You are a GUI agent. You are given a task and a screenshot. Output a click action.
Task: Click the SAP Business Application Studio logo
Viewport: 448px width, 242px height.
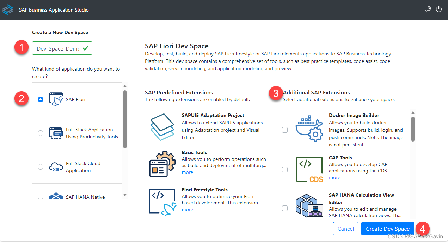tap(8, 9)
